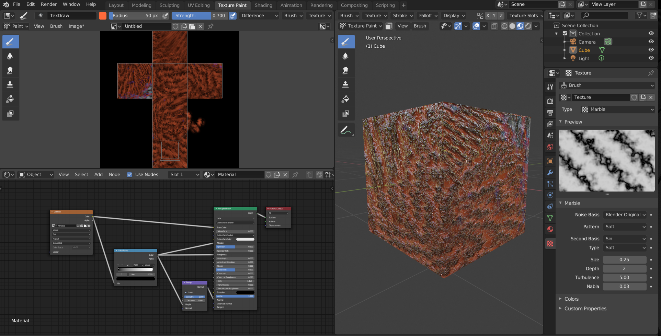Select the Annotate tool in 3D viewport
The width and height of the screenshot is (661, 336).
346,130
